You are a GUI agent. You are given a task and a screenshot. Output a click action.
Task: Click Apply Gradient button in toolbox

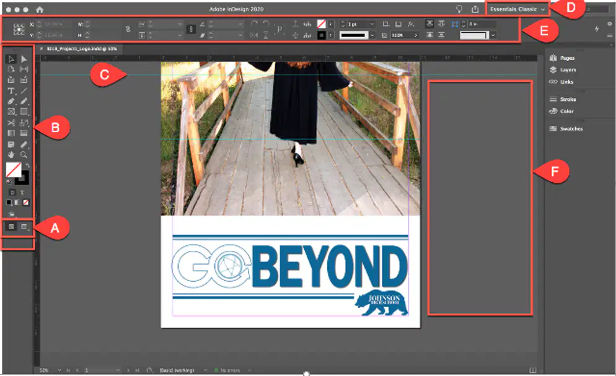coord(17,203)
